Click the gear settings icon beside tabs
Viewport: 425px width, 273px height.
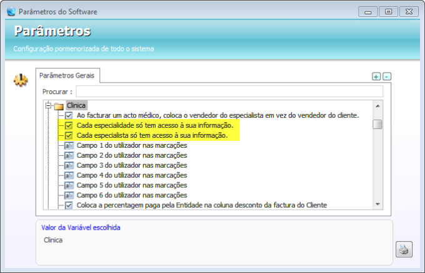21,80
